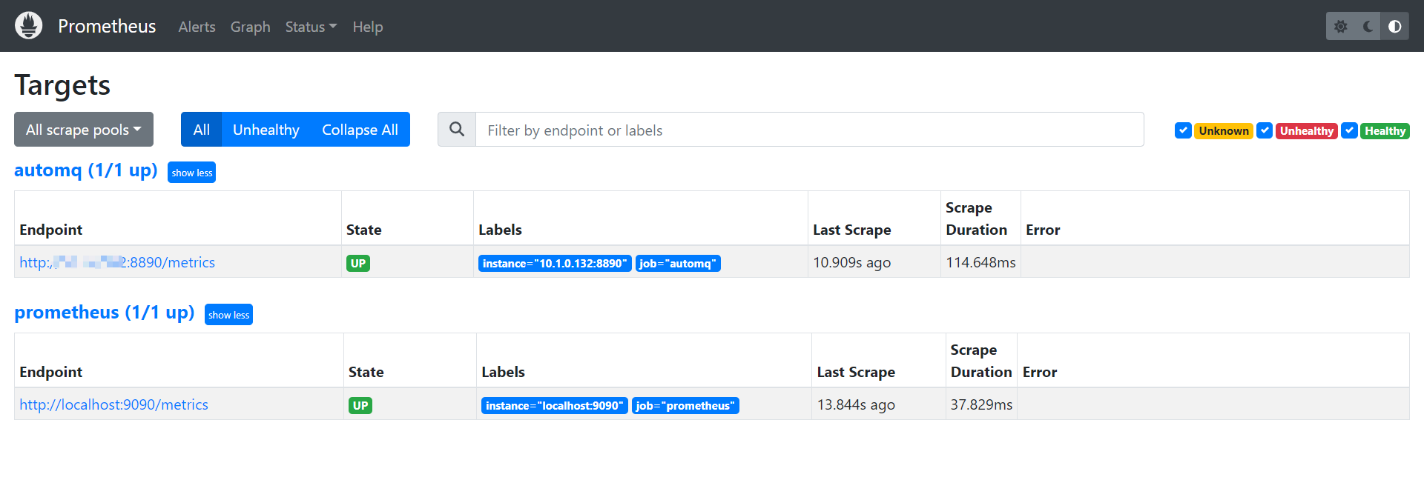The image size is (1424, 480).
Task: Toggle the Healthy state checkbox
Action: pos(1349,130)
